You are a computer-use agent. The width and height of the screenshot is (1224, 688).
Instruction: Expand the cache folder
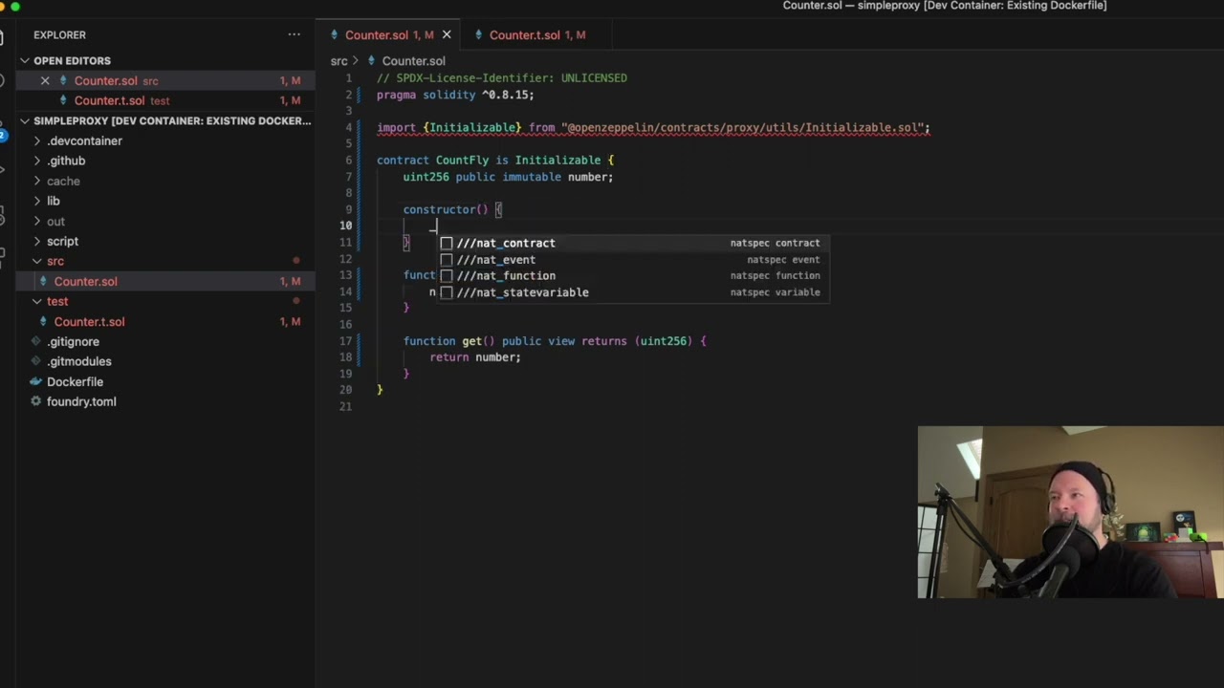36,182
